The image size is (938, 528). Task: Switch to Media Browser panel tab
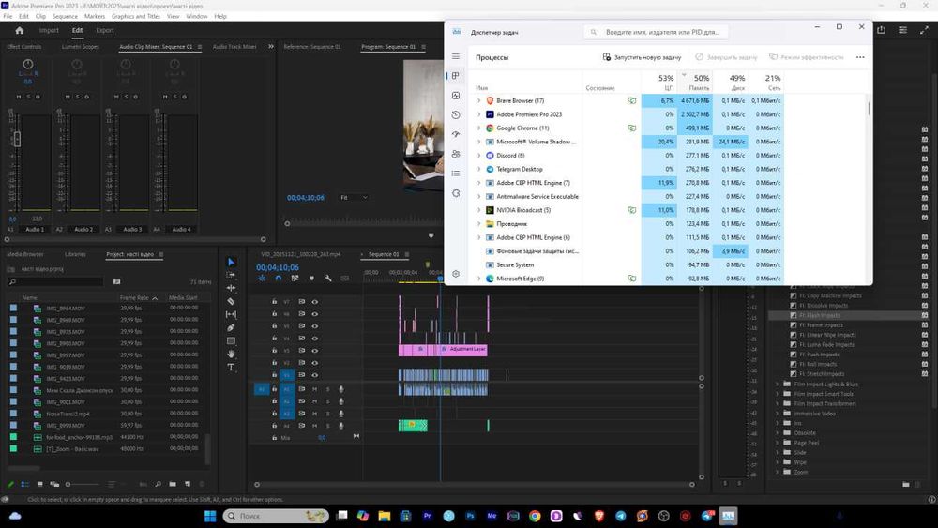(x=25, y=254)
